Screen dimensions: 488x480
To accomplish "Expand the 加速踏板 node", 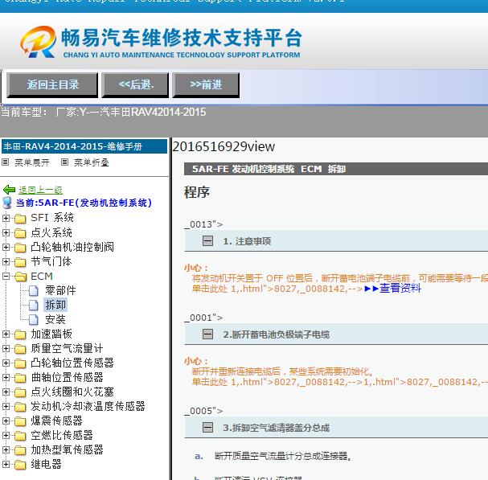I will tap(6, 334).
